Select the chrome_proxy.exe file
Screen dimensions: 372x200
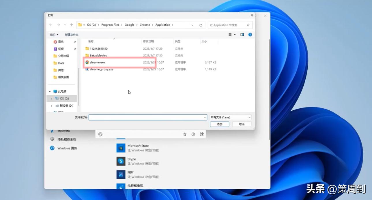click(x=101, y=69)
